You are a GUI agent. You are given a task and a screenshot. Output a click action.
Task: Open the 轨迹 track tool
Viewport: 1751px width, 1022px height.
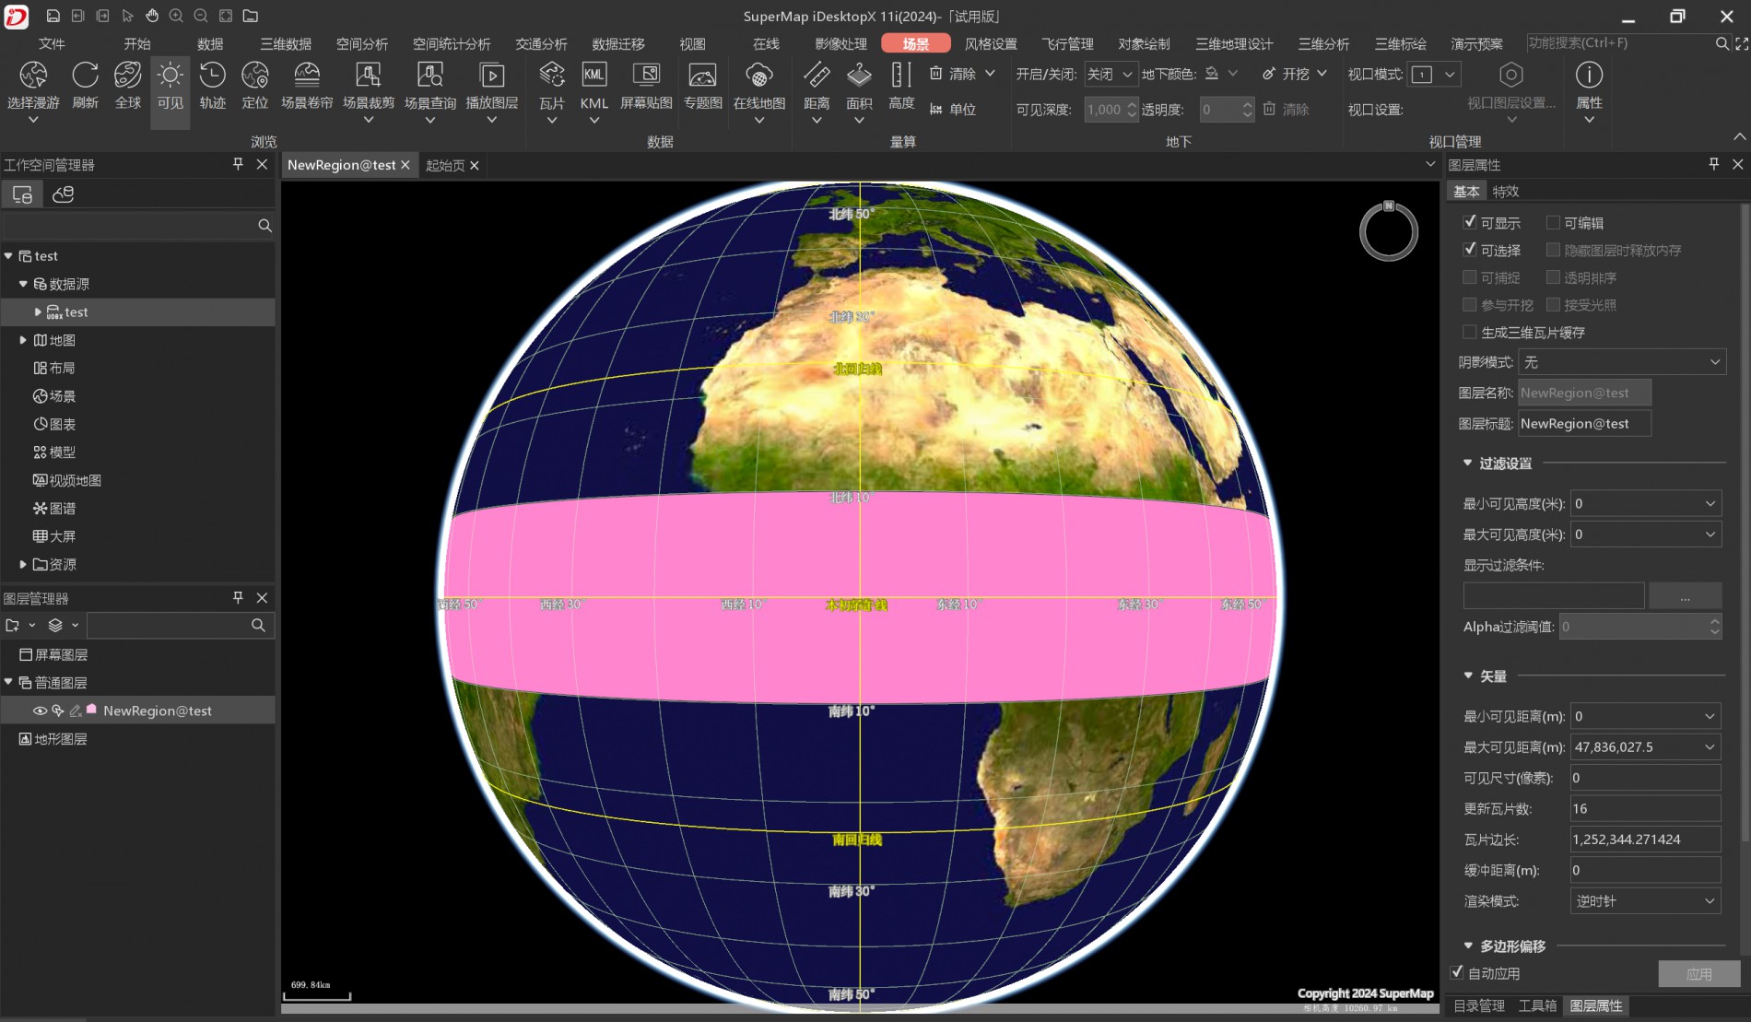point(212,85)
